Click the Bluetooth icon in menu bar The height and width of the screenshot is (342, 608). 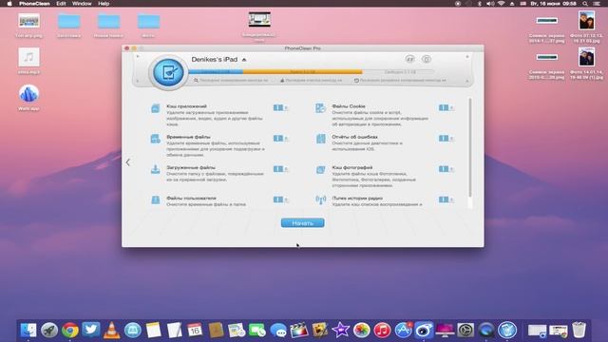click(x=479, y=4)
